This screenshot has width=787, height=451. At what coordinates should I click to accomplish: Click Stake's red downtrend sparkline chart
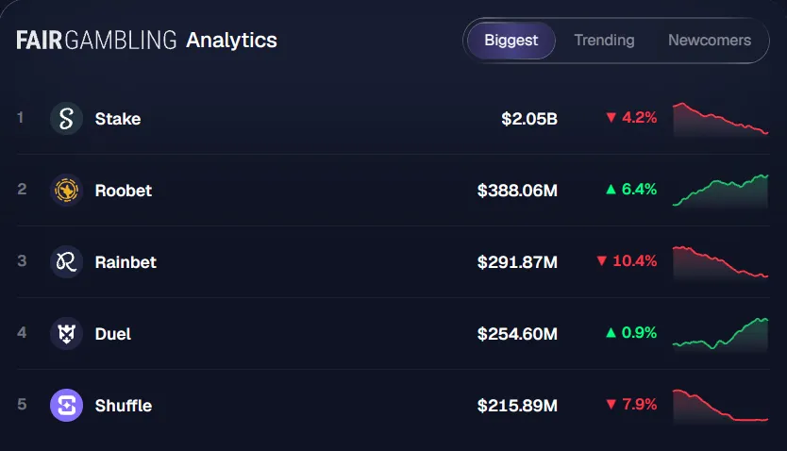coord(720,120)
